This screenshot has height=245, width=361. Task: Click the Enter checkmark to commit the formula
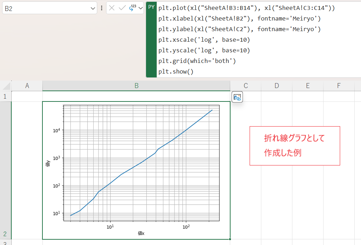click(122, 8)
